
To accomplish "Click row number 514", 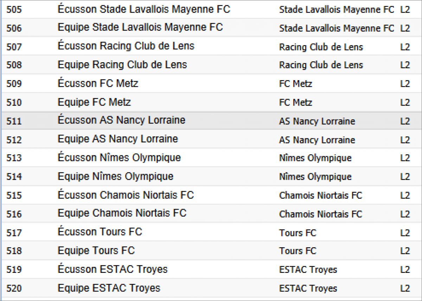I will tap(14, 177).
